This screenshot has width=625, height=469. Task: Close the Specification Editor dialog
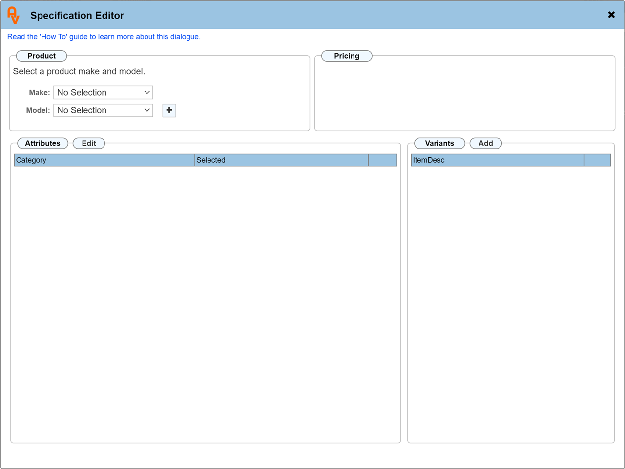tap(611, 15)
